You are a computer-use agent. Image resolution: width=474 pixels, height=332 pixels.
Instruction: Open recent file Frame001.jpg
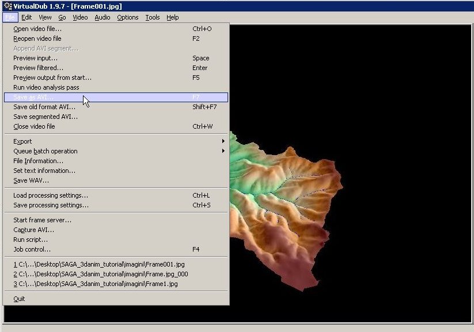tap(116, 264)
